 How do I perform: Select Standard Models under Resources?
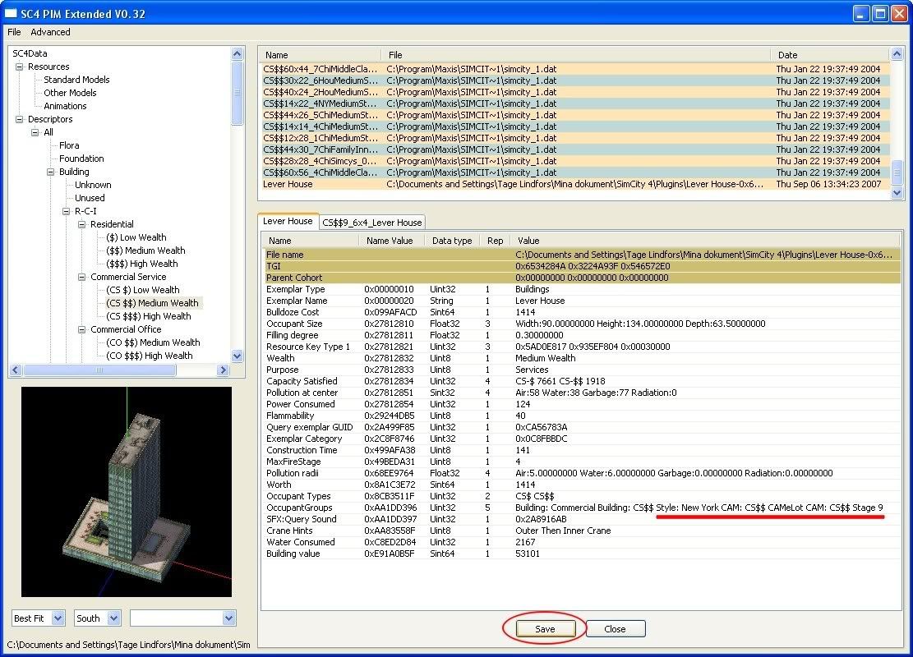point(76,80)
